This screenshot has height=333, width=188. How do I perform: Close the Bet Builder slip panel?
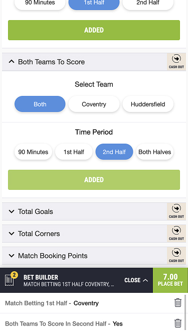click(x=136, y=280)
